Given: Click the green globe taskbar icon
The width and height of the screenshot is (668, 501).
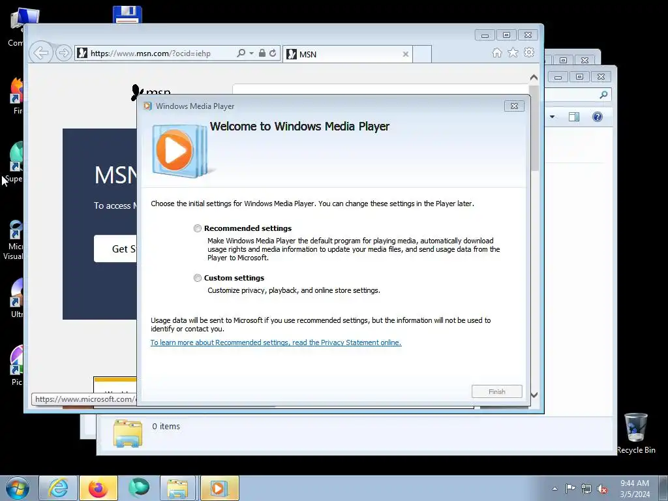Looking at the screenshot, I should coord(139,488).
